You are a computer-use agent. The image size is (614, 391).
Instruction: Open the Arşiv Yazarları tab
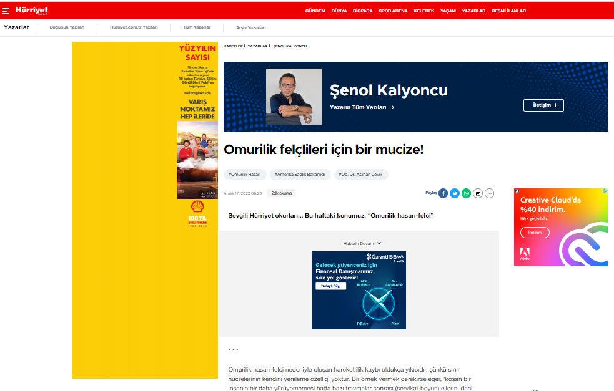click(250, 27)
